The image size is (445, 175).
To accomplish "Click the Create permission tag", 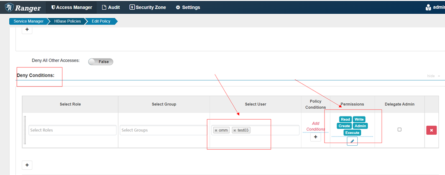I will point(344,126).
